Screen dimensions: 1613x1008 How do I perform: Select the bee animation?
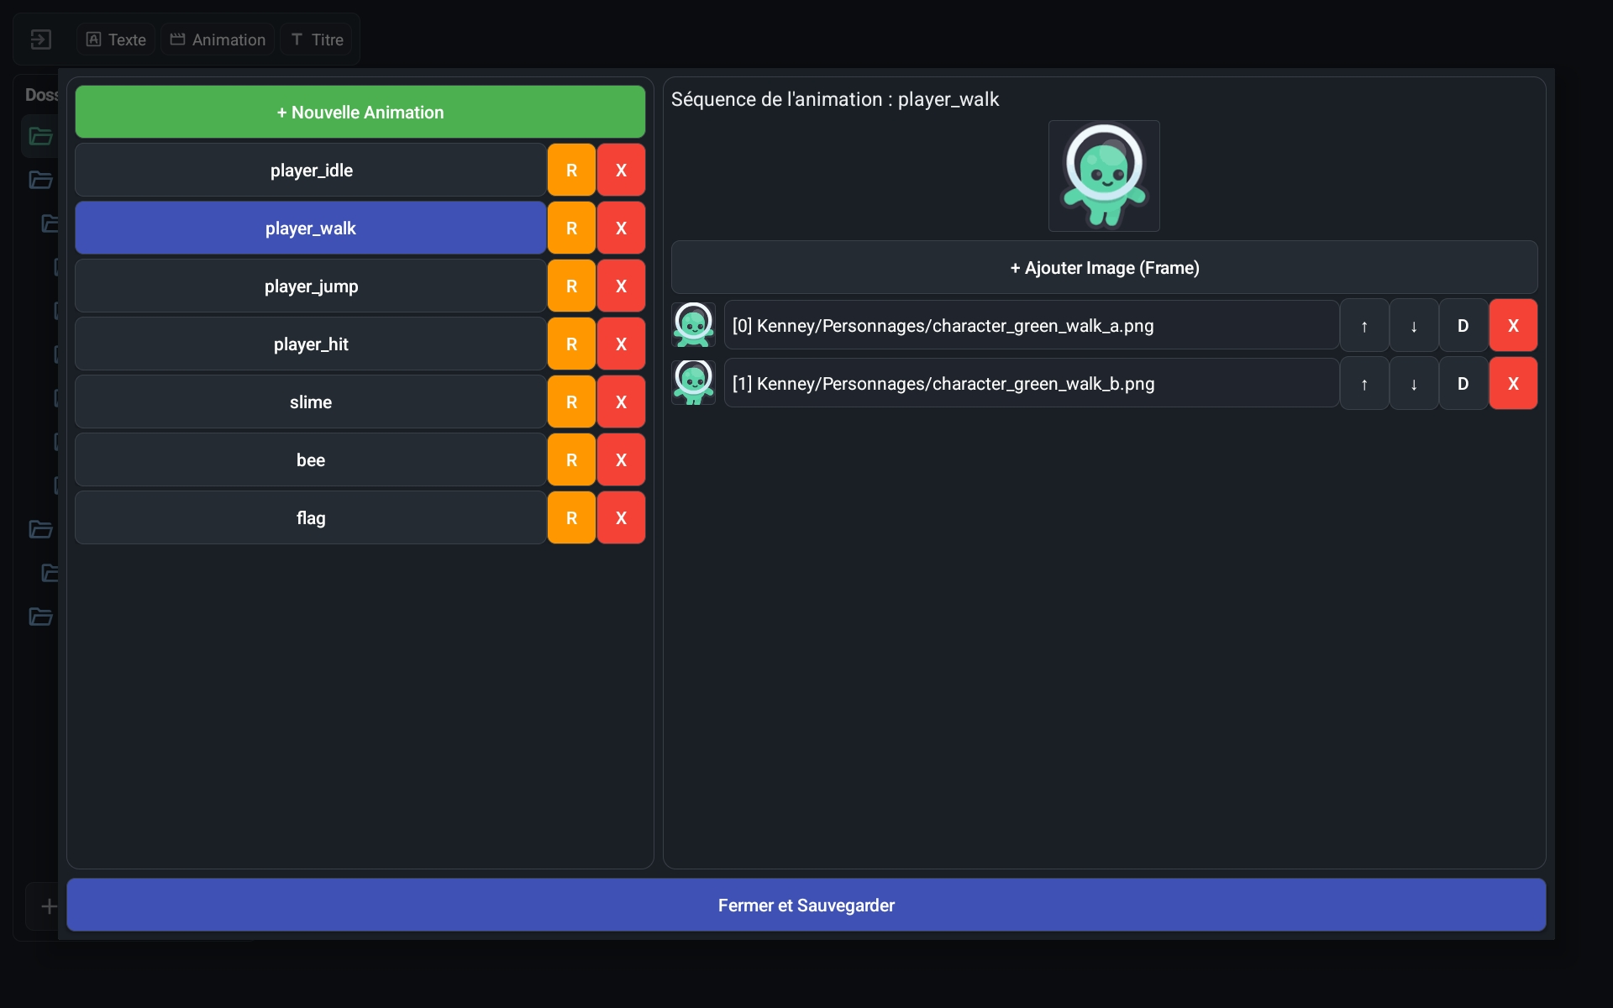[x=311, y=459]
